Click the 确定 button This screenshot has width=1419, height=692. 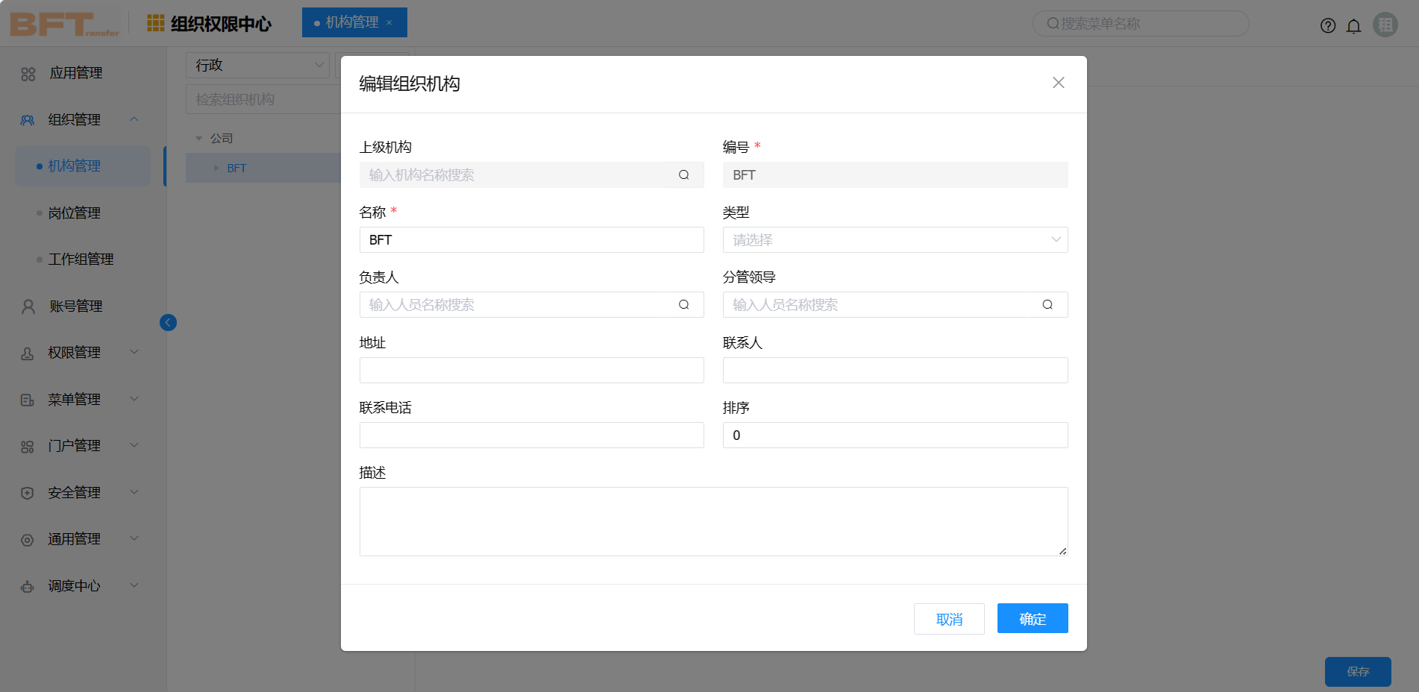point(1032,619)
